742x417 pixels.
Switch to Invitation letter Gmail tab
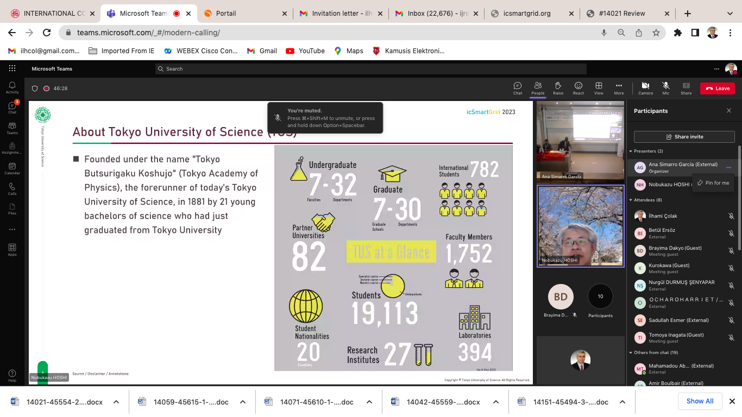coord(341,14)
